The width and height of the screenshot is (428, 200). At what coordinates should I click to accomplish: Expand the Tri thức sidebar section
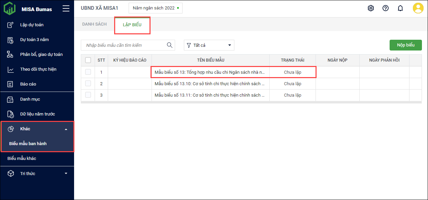66,173
